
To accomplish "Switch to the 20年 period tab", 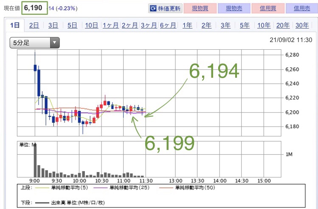I will 283,25.
